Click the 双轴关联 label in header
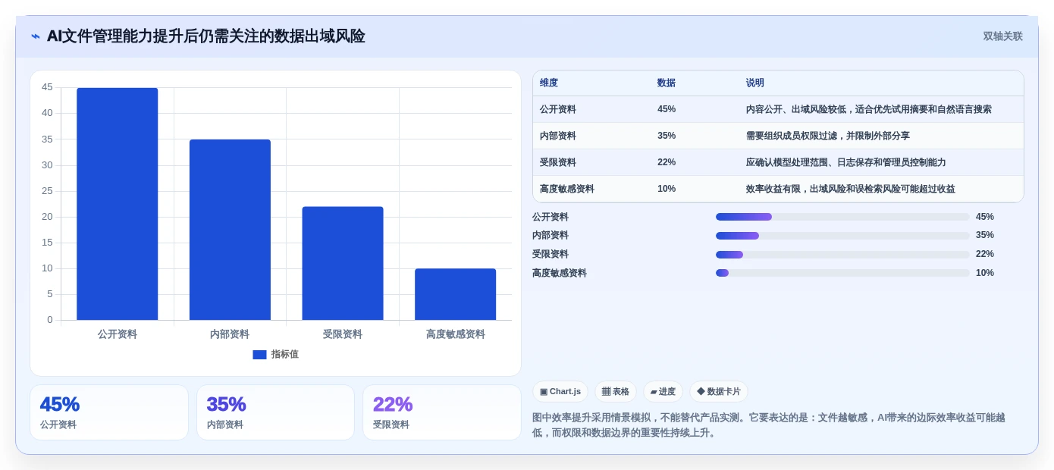Screen dimensions: 1054x470 pyautogui.click(x=1002, y=36)
